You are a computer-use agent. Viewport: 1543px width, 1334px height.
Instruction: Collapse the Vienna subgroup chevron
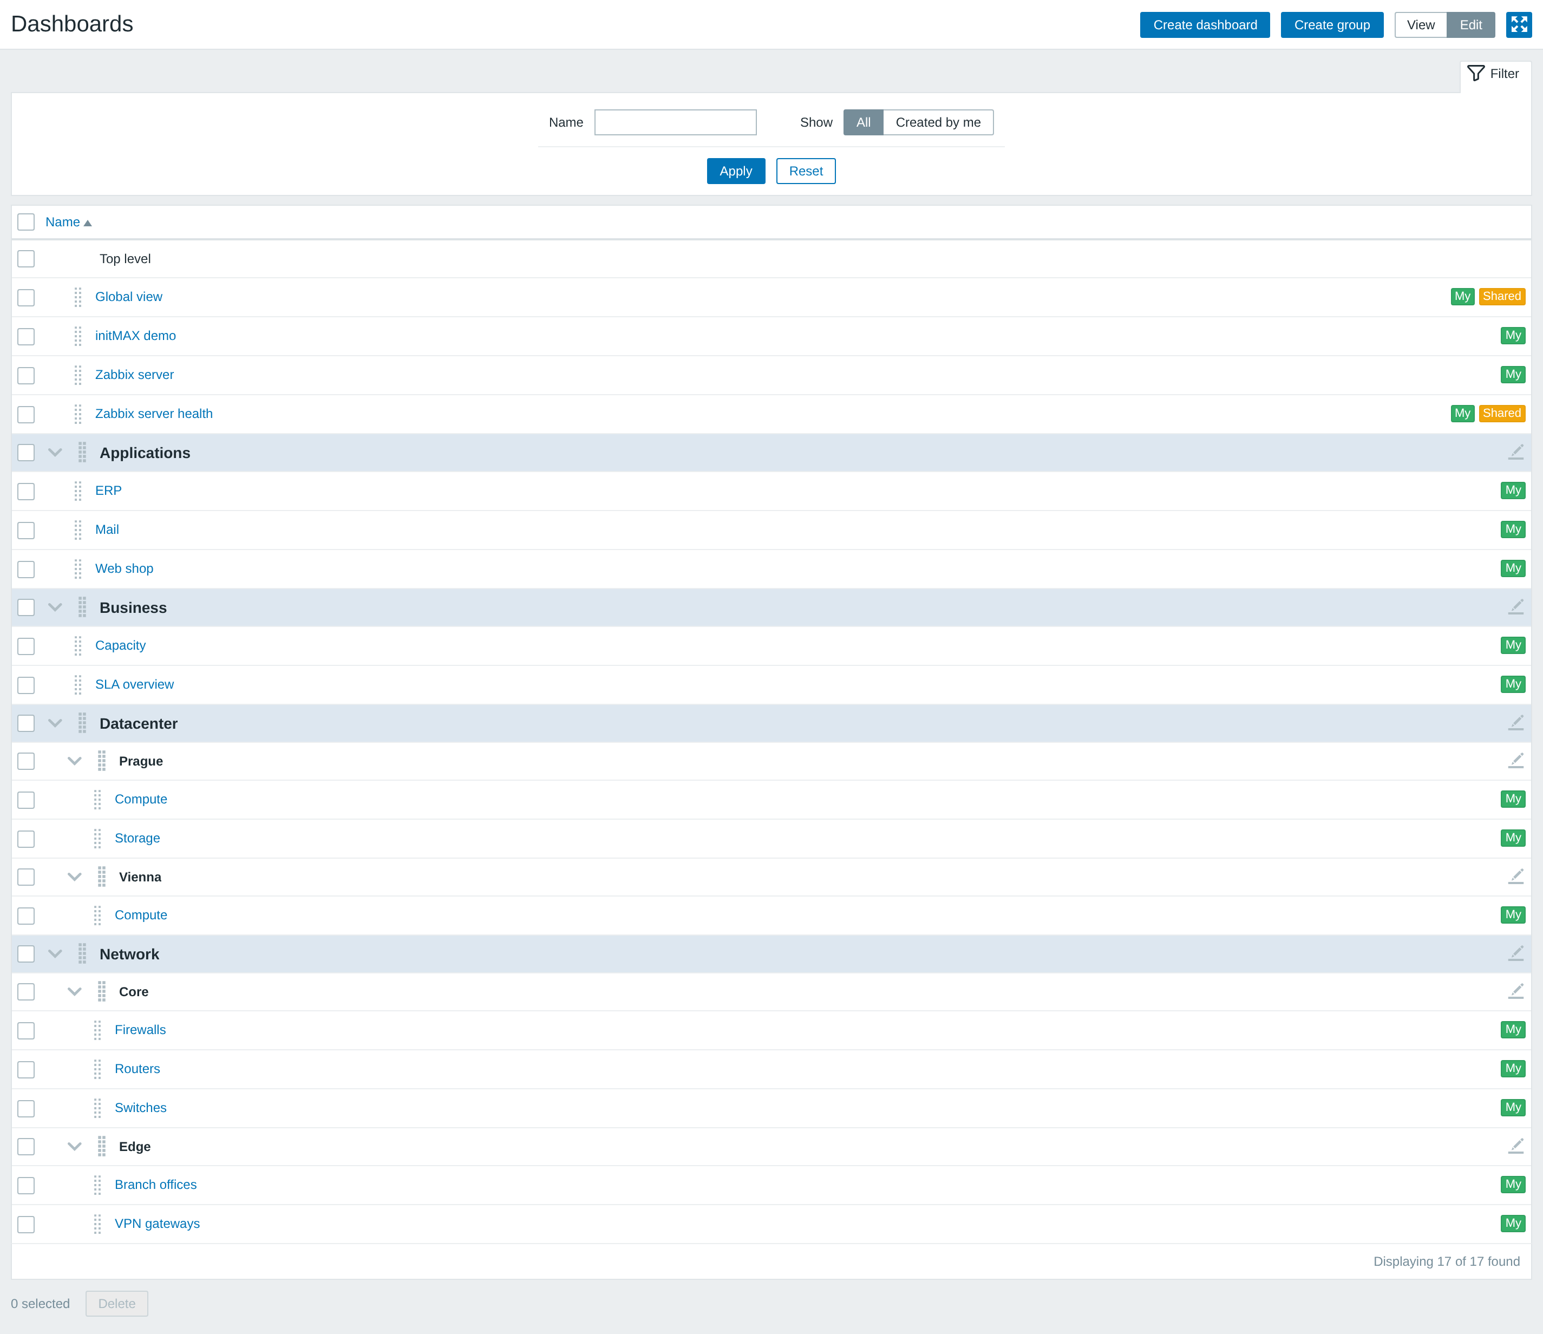[x=75, y=877]
